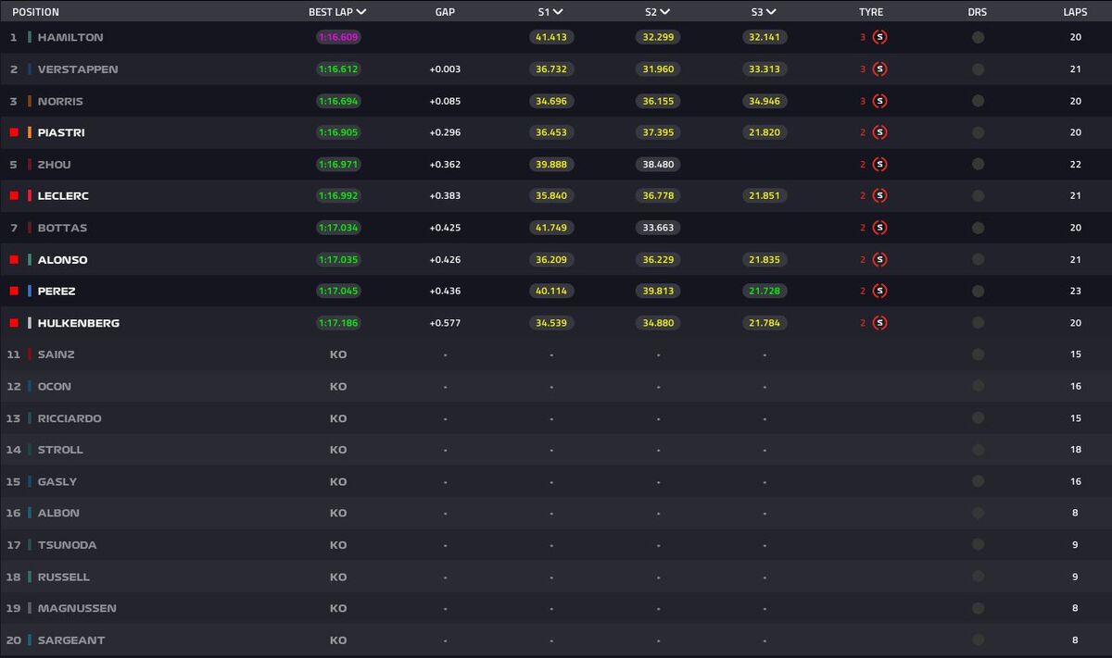Click Hulkenberg's S1 time 34.539
The width and height of the screenshot is (1112, 658).
551,322
